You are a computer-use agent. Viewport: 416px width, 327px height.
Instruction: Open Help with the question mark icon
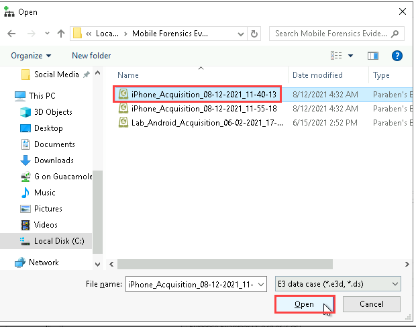pos(397,56)
